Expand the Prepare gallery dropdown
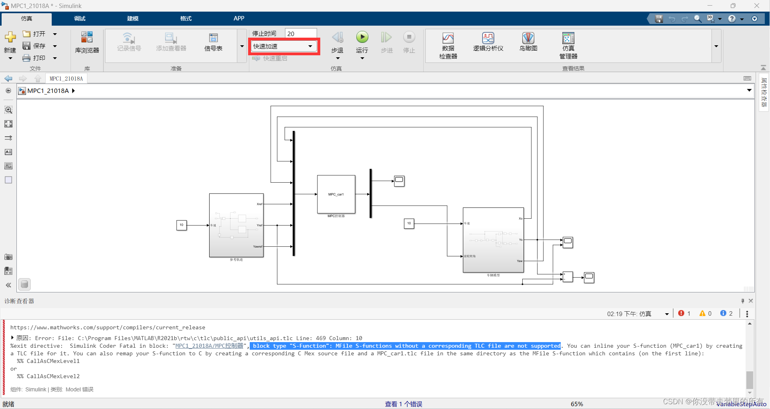770x409 pixels. [x=242, y=46]
